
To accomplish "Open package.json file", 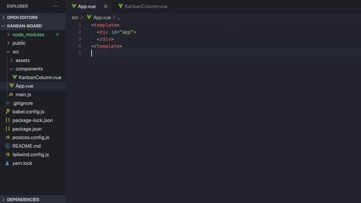I will (27, 129).
